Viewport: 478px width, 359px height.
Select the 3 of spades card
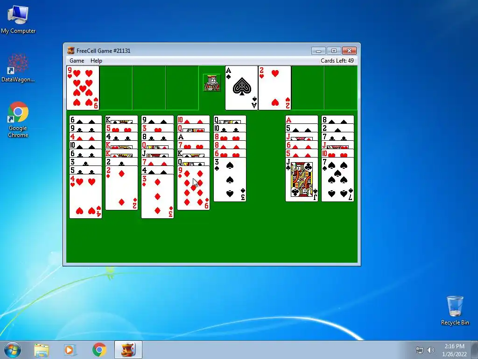coord(230,180)
